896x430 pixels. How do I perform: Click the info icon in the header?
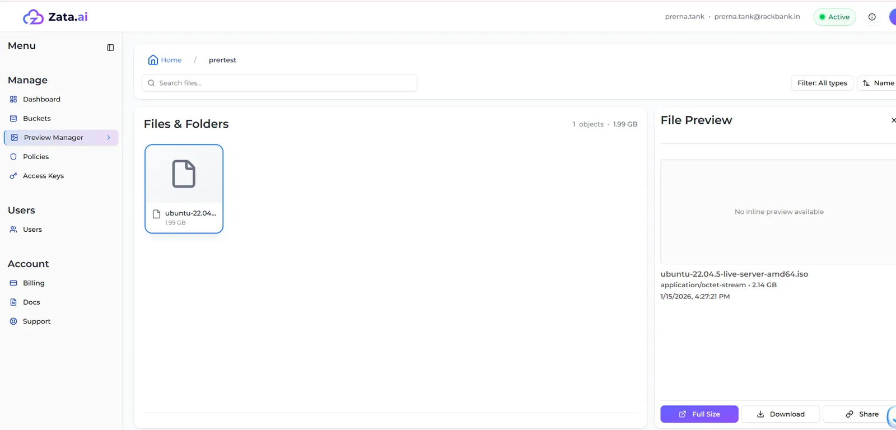tap(872, 17)
